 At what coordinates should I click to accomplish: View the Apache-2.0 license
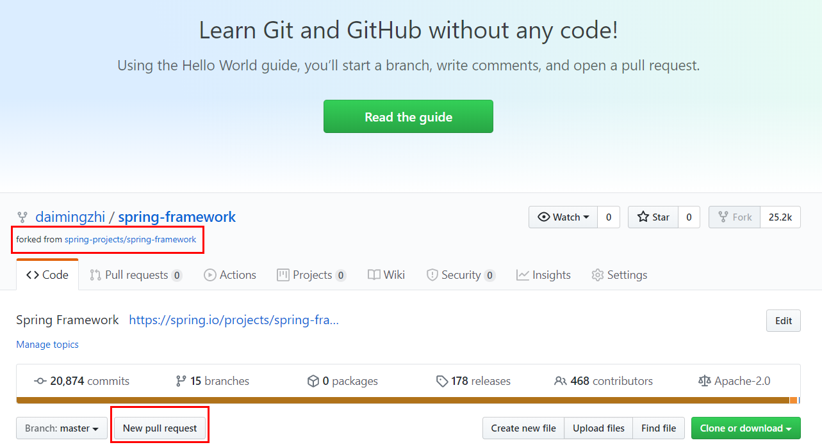point(734,381)
